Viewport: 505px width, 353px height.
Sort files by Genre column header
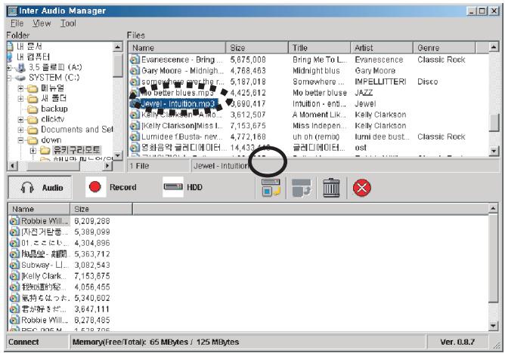pos(445,48)
